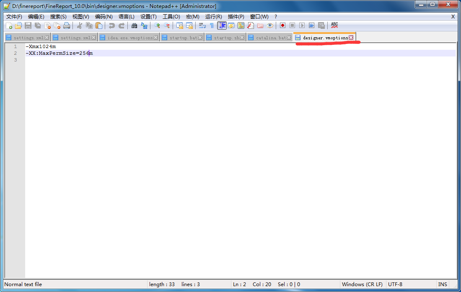Open Find with the binoculars icon
This screenshot has height=292, width=461.
click(134, 26)
